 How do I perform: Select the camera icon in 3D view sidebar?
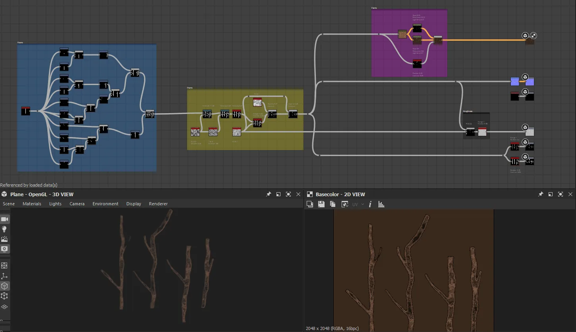tap(4, 219)
